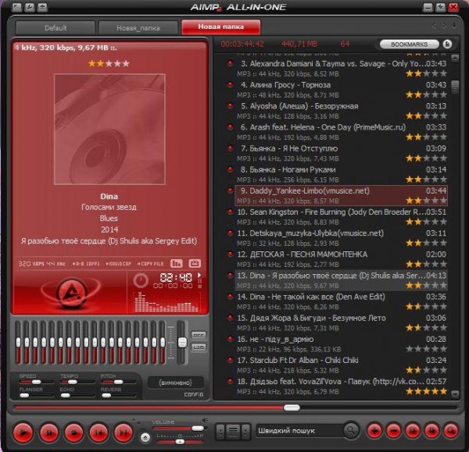Select track 4. Алина Гросу - Тормоза

pyautogui.click(x=342, y=90)
